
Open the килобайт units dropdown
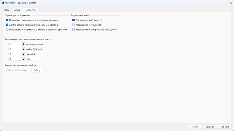pos(35,54)
